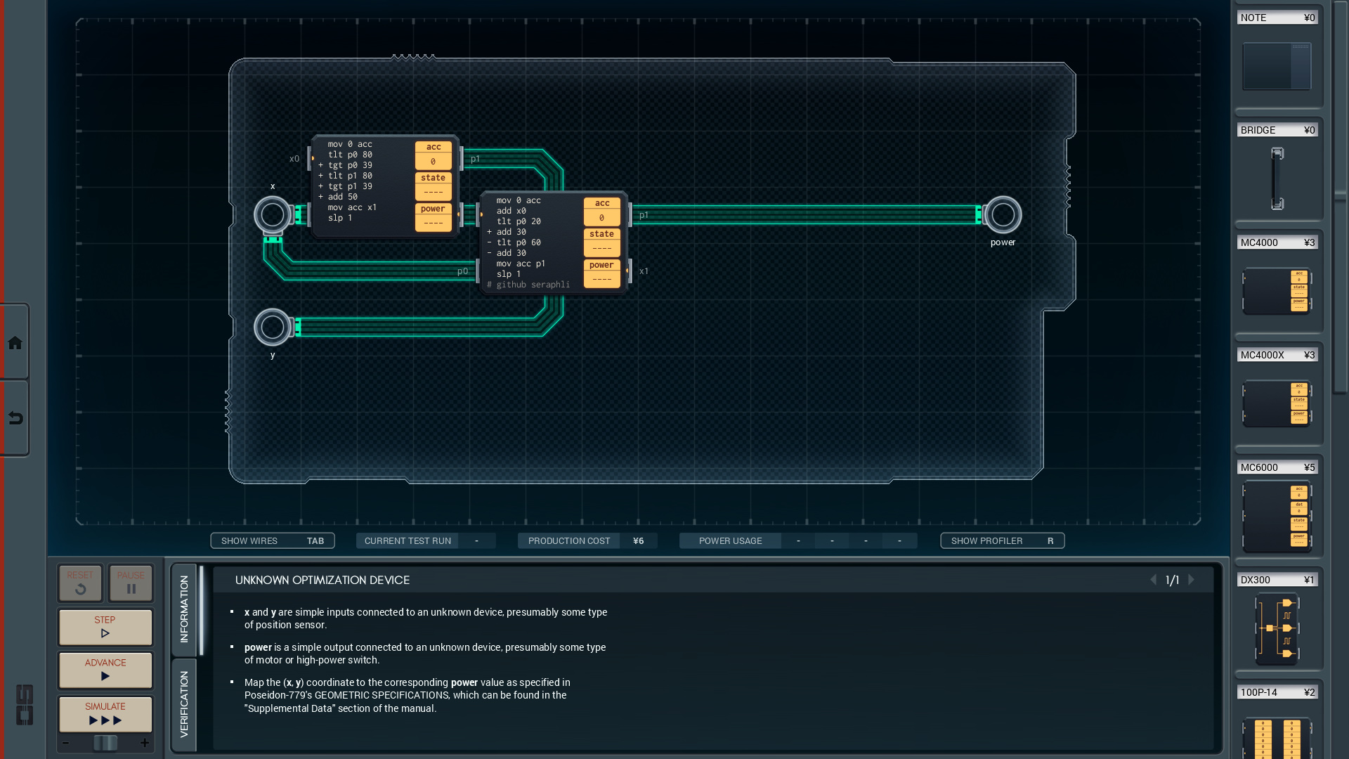Image resolution: width=1349 pixels, height=759 pixels.
Task: Toggle SHOW WIRES visibility with TAB
Action: 273,540
